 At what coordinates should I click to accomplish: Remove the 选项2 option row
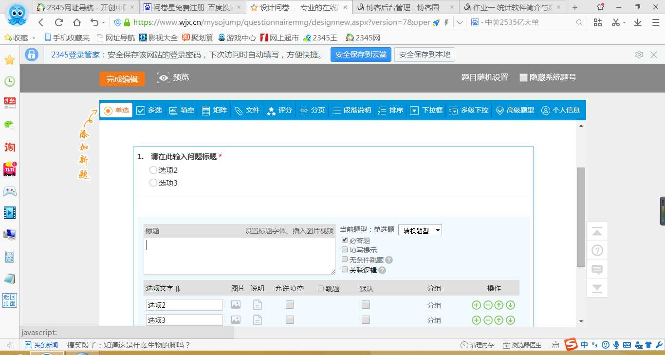[488, 305]
